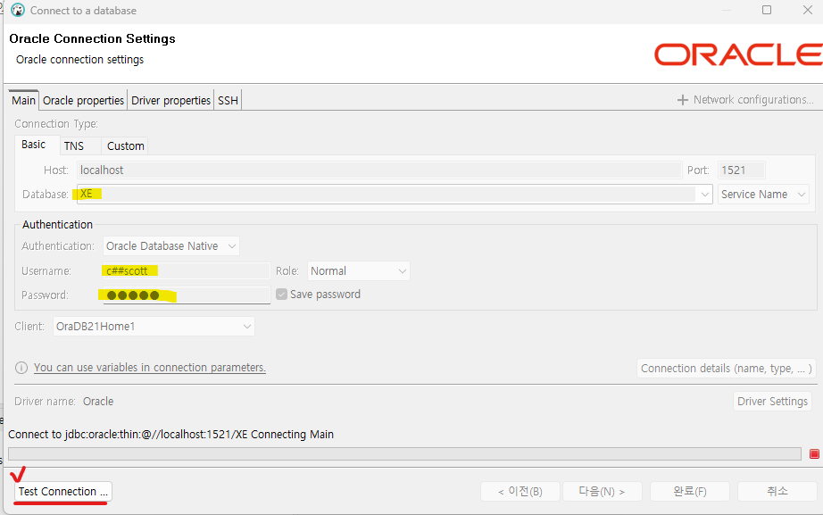
Task: Click the Username field with c##scott
Action: [x=186, y=270]
